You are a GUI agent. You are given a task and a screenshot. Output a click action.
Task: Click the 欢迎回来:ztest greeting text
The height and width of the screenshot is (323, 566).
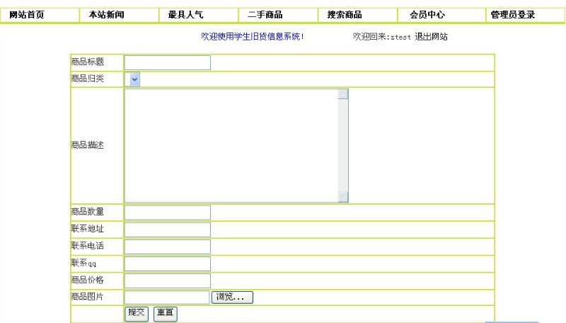(382, 37)
